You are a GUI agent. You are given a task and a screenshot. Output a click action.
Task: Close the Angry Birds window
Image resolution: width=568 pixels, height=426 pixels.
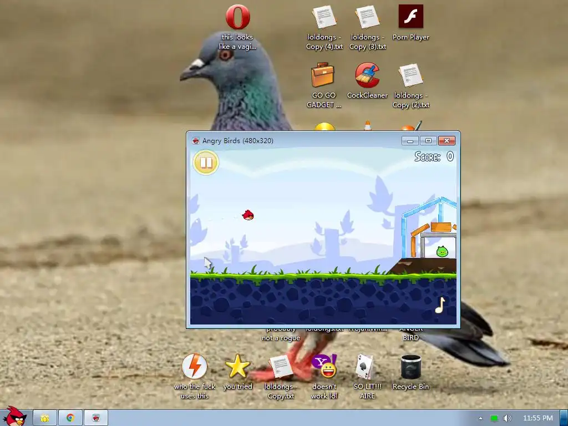pos(447,140)
